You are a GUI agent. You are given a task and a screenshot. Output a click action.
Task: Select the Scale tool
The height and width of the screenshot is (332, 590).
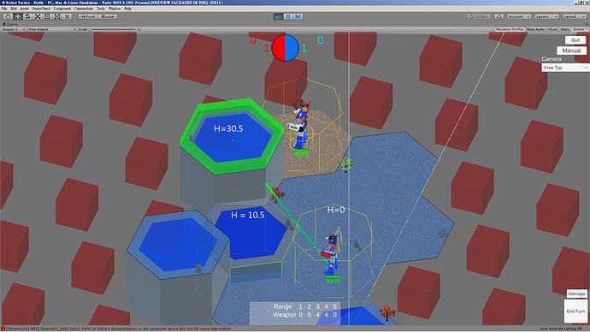point(38,16)
